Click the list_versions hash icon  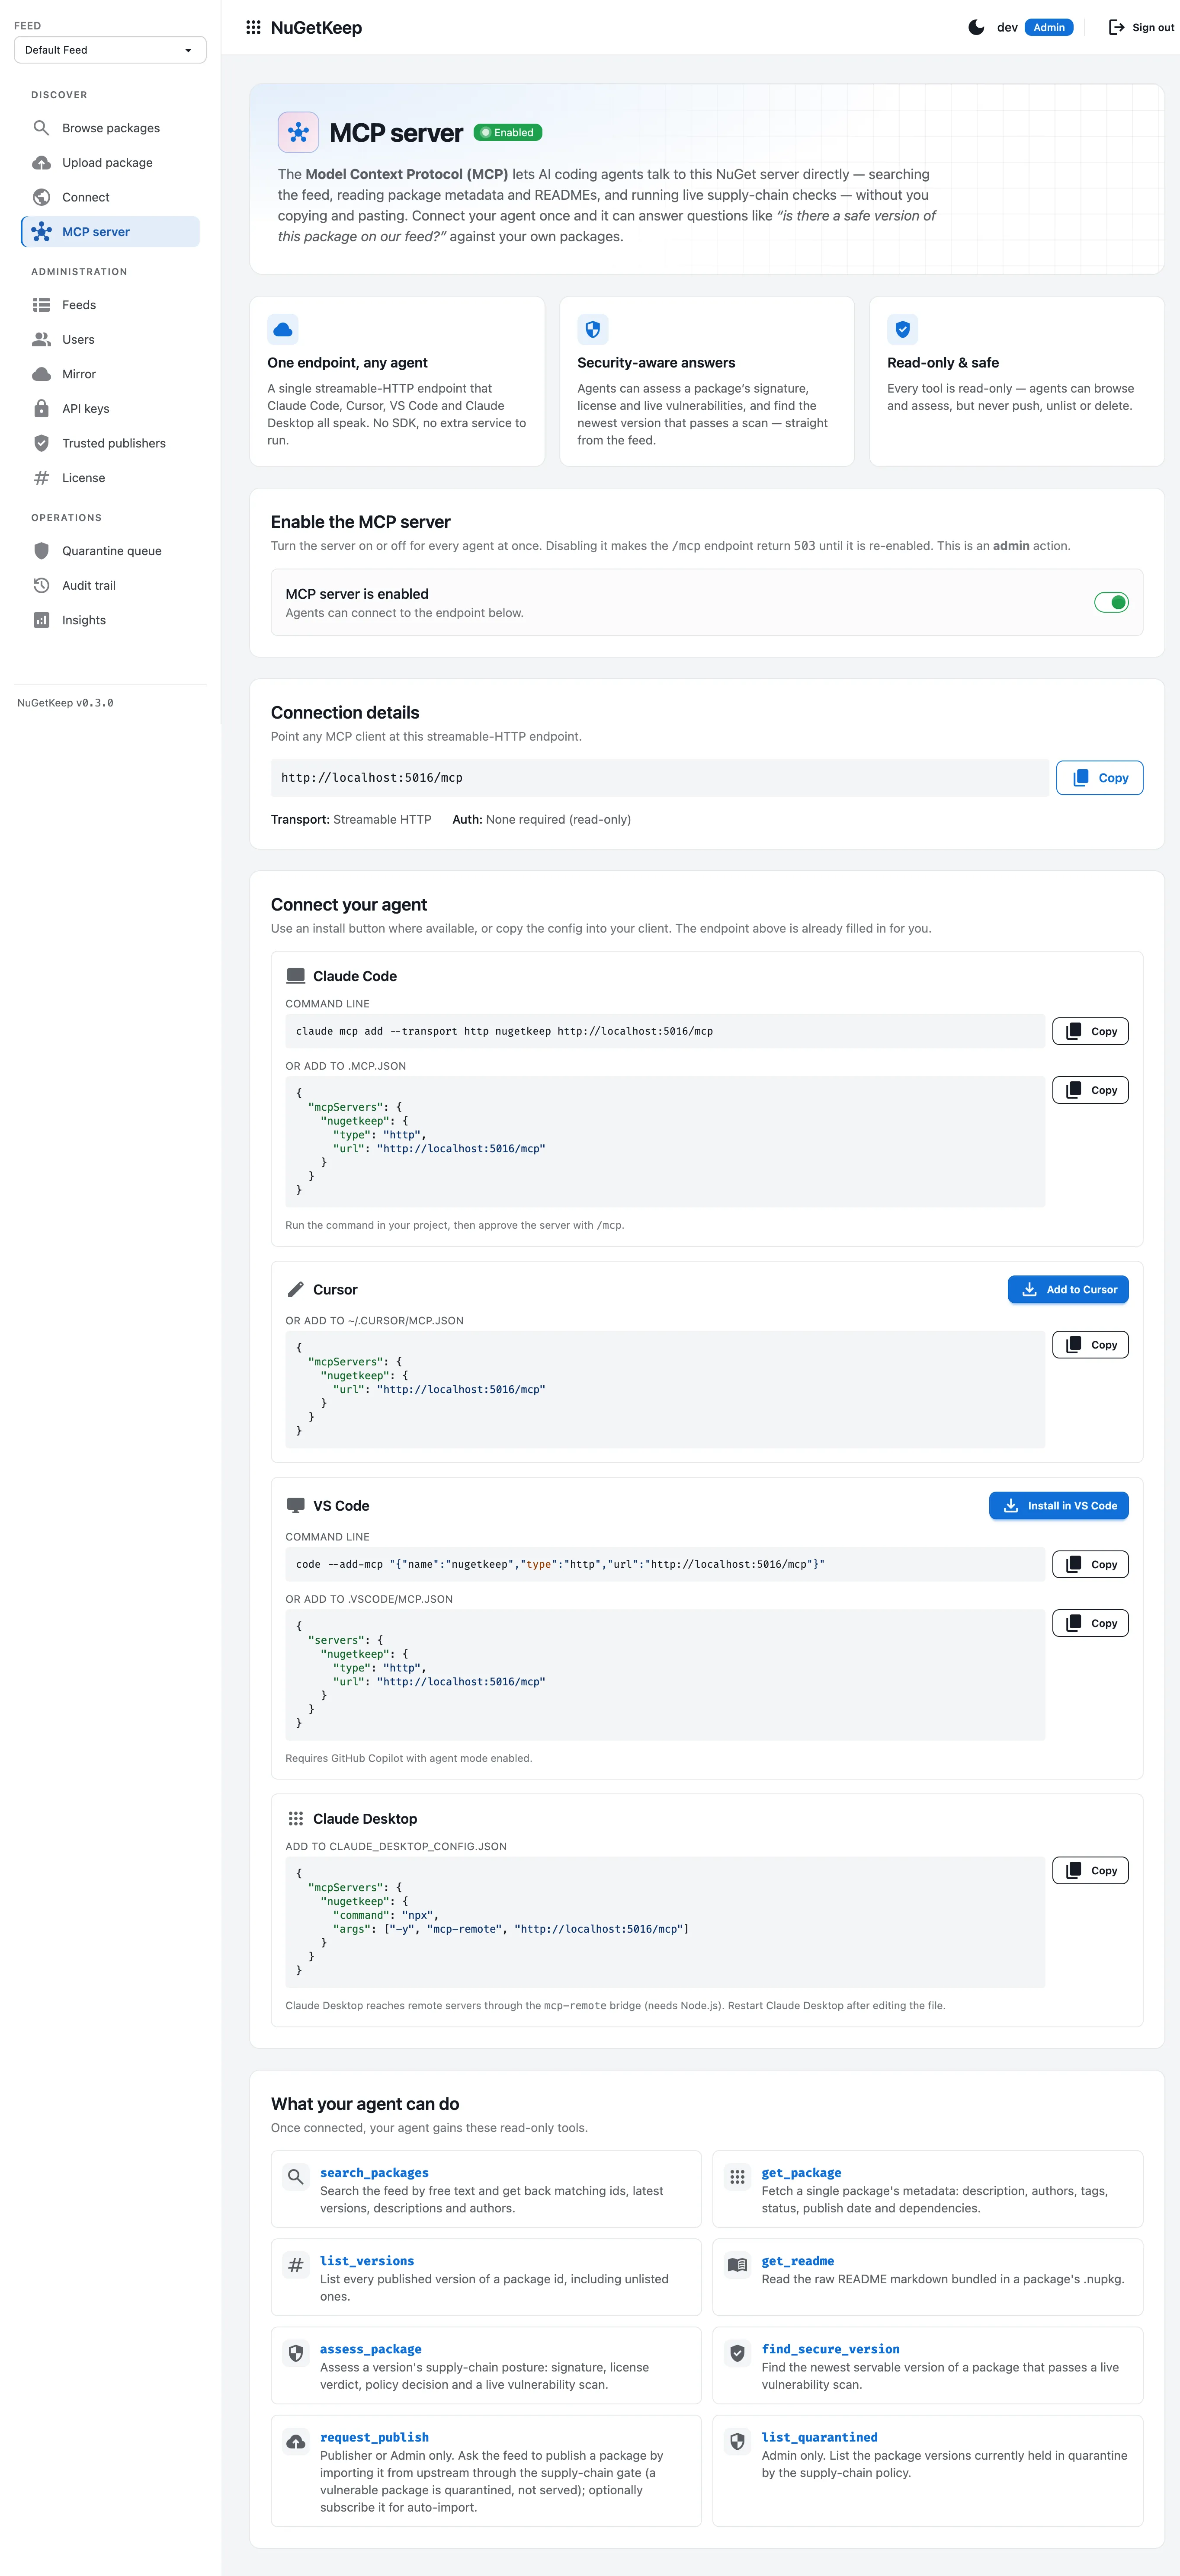[x=295, y=2265]
